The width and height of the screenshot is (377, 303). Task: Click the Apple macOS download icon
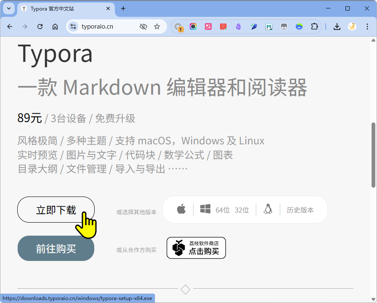click(181, 209)
